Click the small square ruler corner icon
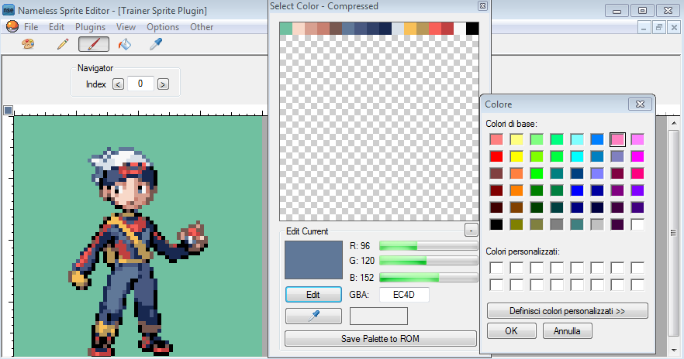 coord(9,110)
